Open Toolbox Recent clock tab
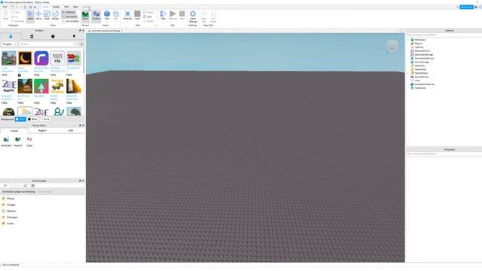This screenshot has width=482, height=271. [53, 36]
